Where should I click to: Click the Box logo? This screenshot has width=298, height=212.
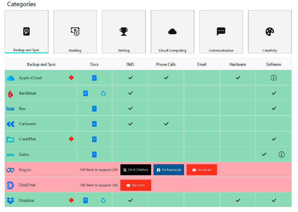tap(10, 109)
